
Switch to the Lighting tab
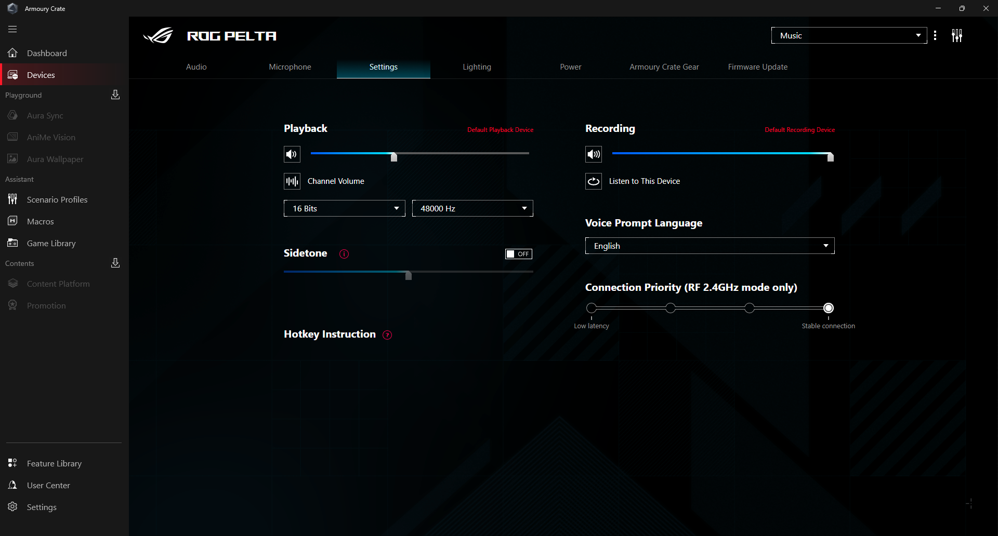point(477,67)
